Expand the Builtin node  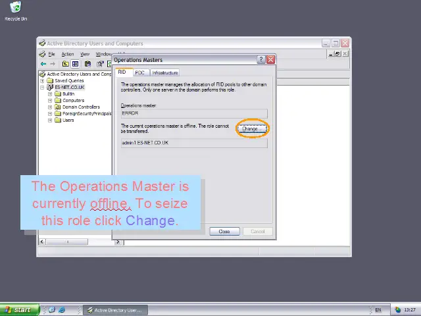(x=50, y=94)
